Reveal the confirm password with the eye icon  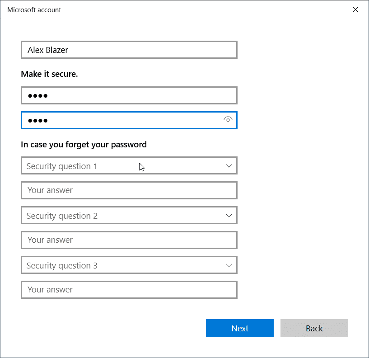(228, 120)
